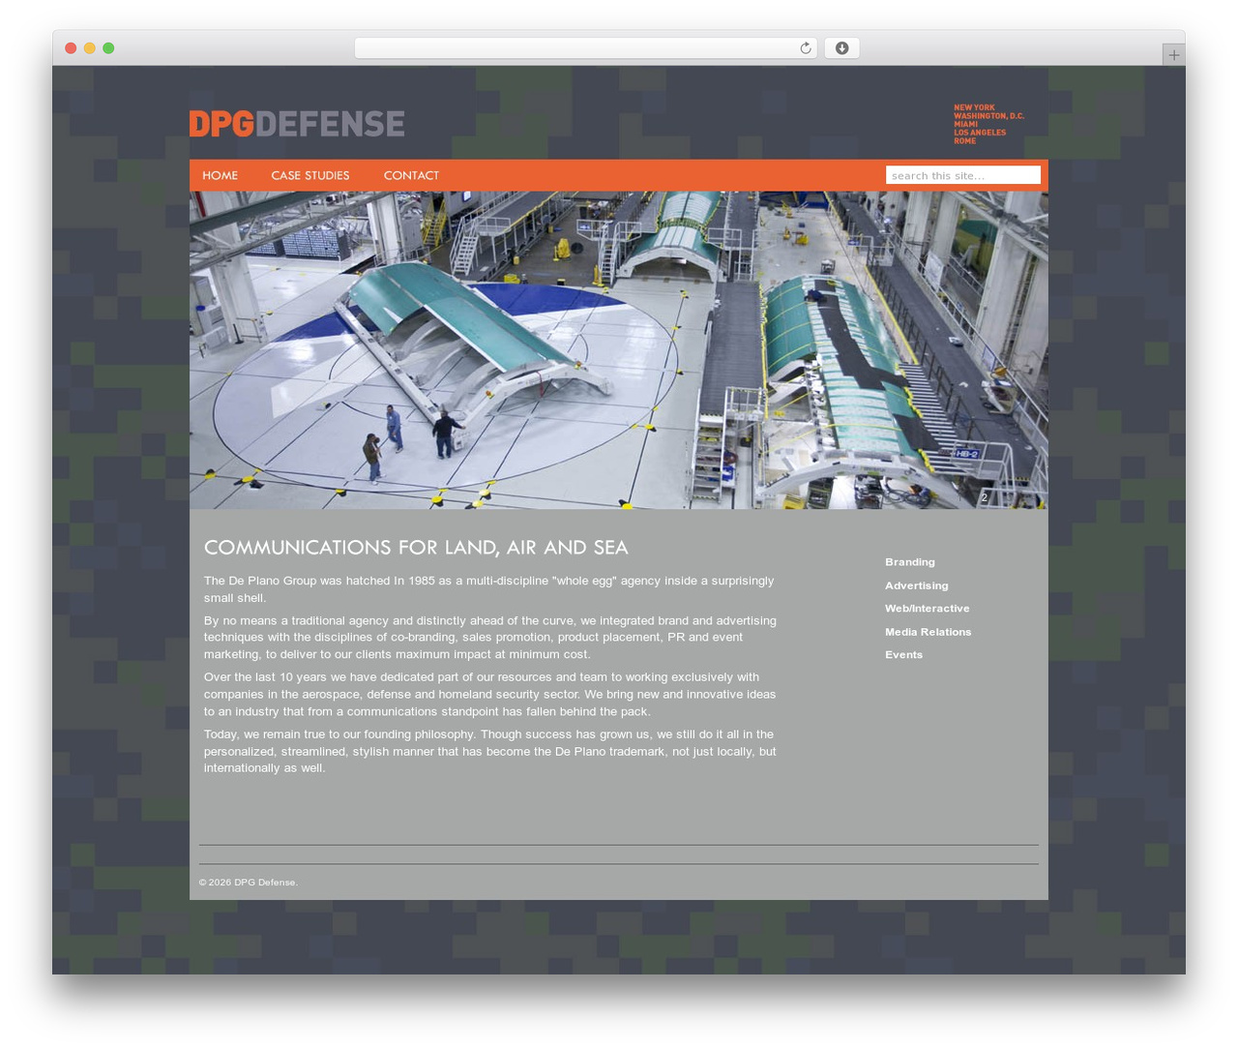This screenshot has height=1049, width=1238.
Task: Minimize the window with the yellow button
Action: coord(89,48)
